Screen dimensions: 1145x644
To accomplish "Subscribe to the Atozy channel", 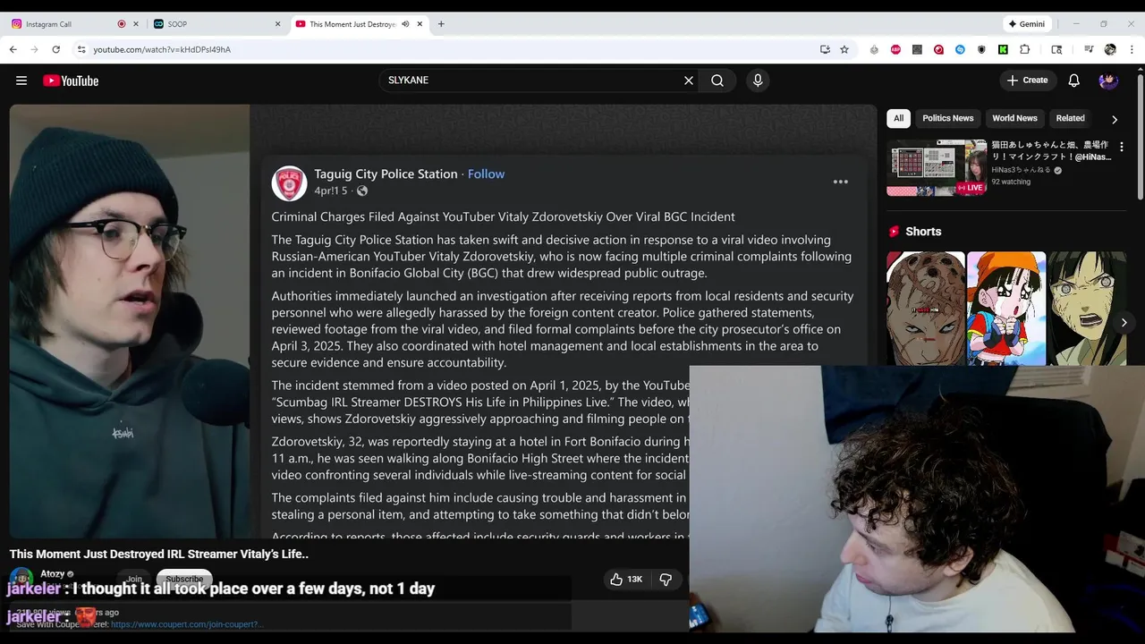I will (184, 579).
